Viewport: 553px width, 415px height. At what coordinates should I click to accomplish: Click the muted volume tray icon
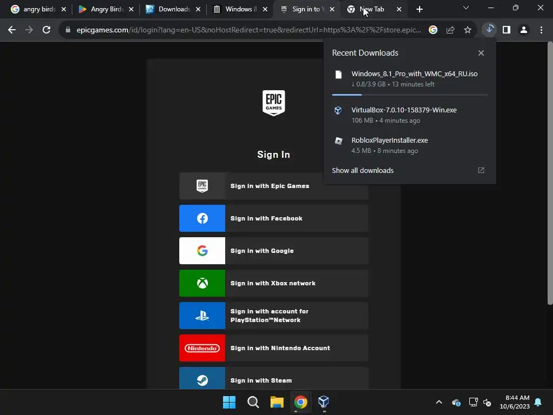(x=487, y=402)
